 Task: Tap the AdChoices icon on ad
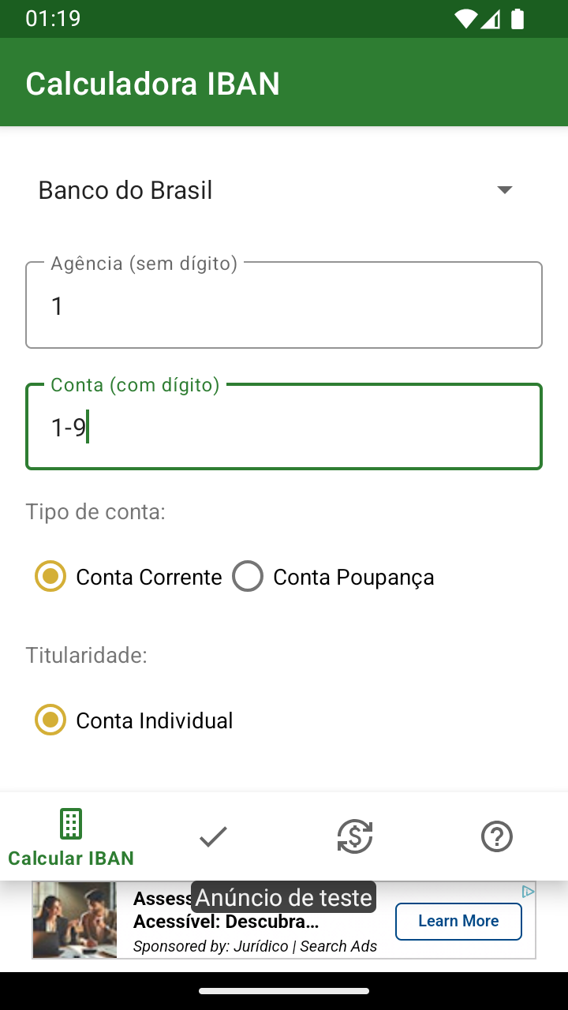(x=528, y=892)
